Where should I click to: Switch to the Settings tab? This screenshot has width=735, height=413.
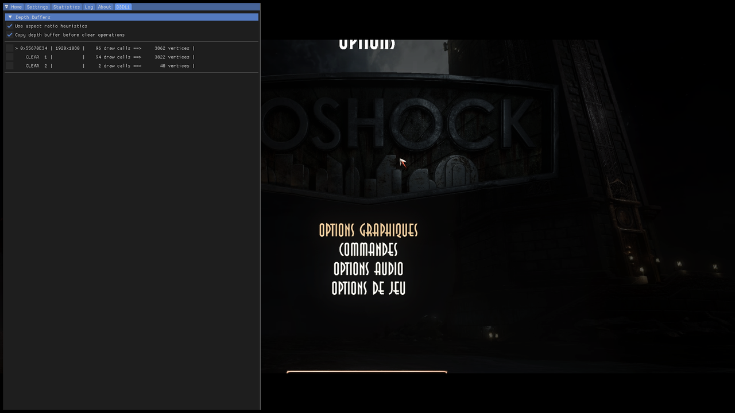[37, 6]
